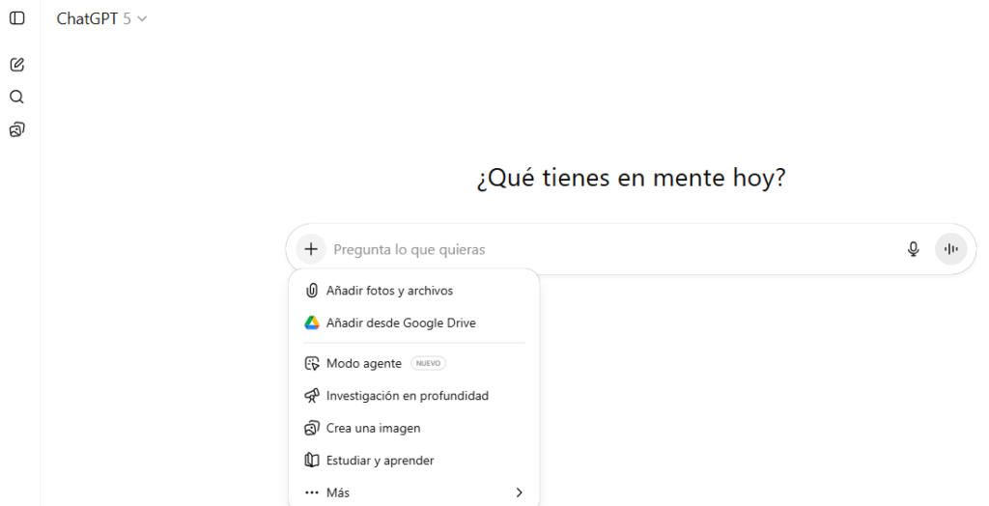The width and height of the screenshot is (989, 506).
Task: Open the search chats magnifier icon
Action: 17,97
